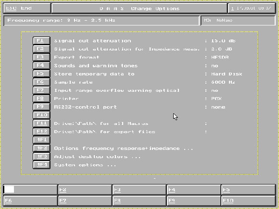Click the Frequency range status bar
The width and height of the screenshot is (279, 209).
101,21
